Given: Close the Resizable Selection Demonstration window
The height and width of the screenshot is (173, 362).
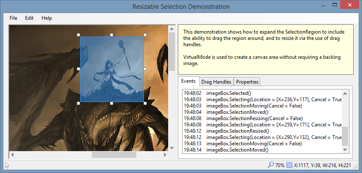Looking at the screenshot, I should coord(350,5).
